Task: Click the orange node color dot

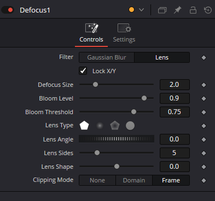Action: pyautogui.click(x=131, y=10)
